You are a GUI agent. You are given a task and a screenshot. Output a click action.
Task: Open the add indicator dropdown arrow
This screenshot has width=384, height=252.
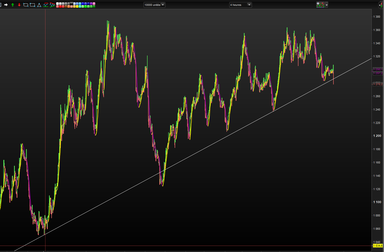coord(327,5)
